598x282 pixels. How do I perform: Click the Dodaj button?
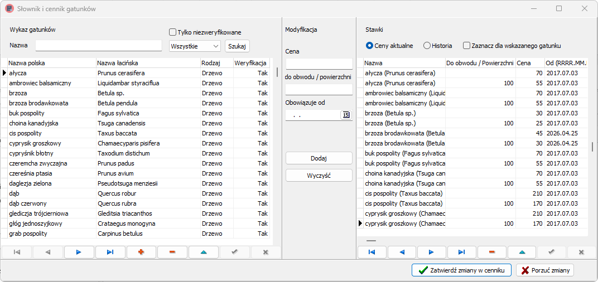coord(319,158)
